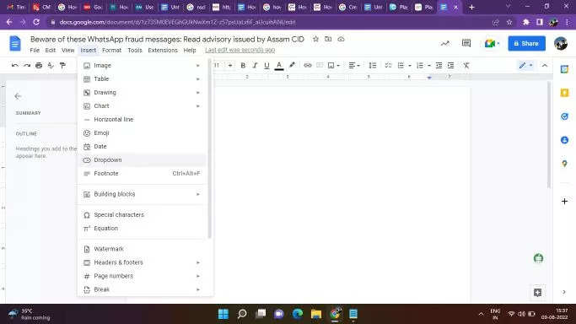Check the cloud save status icon
The height and width of the screenshot is (324, 576).
tap(341, 39)
